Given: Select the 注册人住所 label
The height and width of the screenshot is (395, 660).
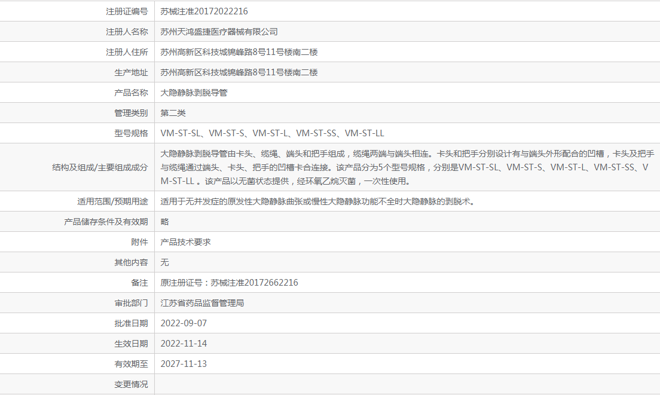Looking at the screenshot, I should click(x=127, y=52).
